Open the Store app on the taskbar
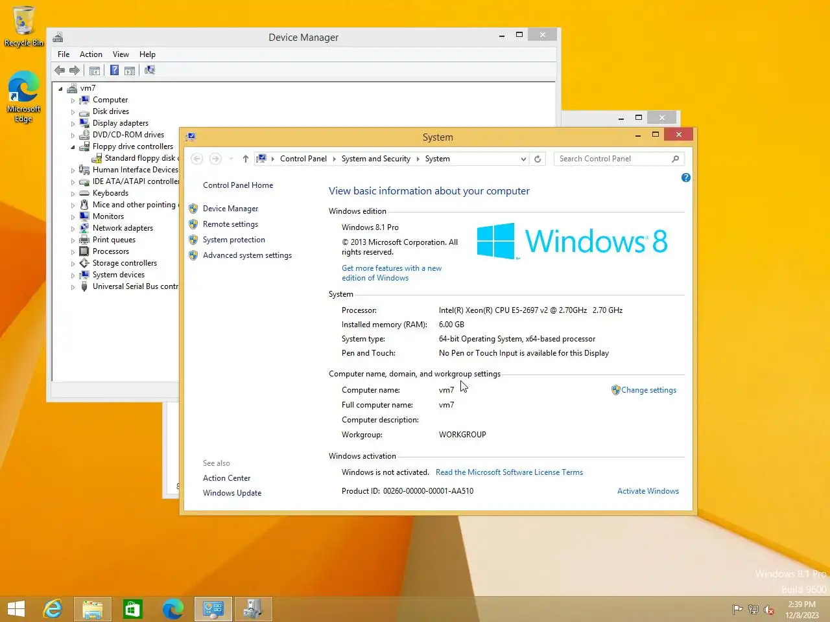The width and height of the screenshot is (830, 622). (133, 609)
